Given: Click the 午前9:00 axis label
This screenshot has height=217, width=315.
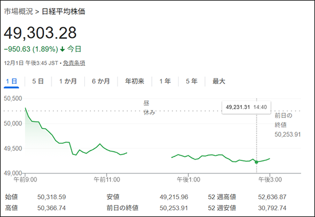Looking at the screenshot, I should coord(25,179).
